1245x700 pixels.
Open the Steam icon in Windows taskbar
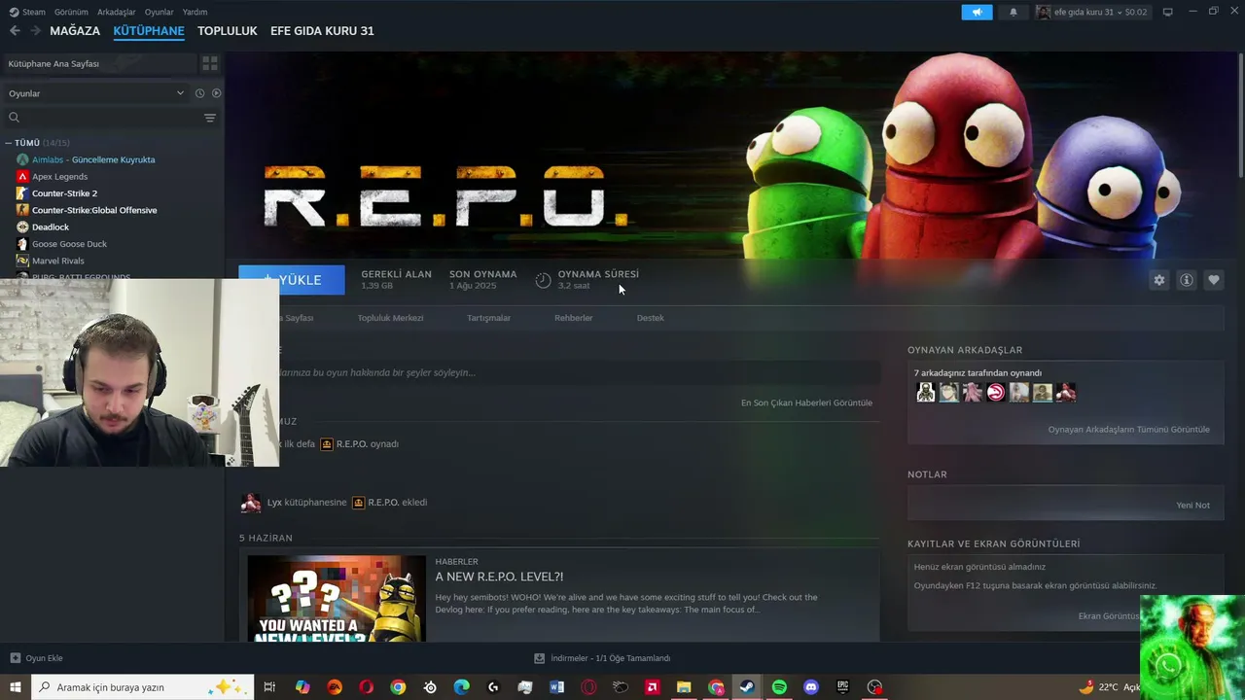point(747,687)
